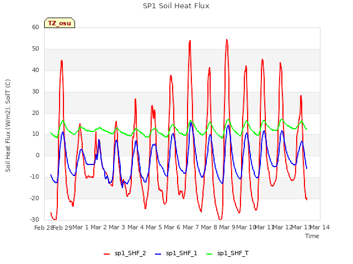Click the x-axis label Mar 2

pyautogui.click(x=99, y=227)
